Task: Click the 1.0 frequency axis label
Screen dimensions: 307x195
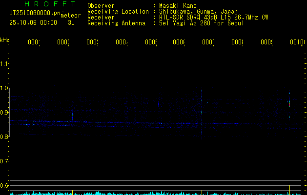Action: (x=4, y=88)
